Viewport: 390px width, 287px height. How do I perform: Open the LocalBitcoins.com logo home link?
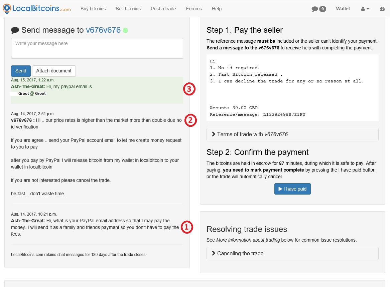[36, 9]
